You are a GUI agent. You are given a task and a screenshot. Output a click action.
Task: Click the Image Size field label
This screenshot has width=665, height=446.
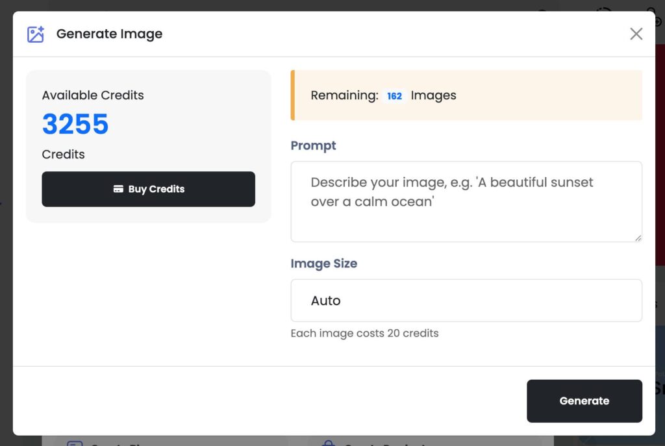pyautogui.click(x=323, y=264)
